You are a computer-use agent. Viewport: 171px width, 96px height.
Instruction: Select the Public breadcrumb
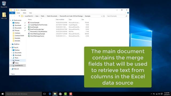click(43, 16)
